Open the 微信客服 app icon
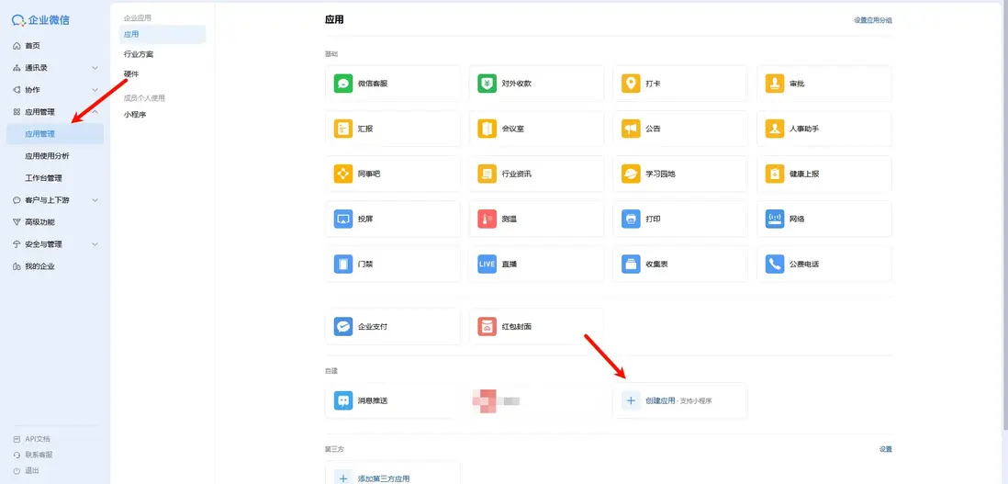The height and width of the screenshot is (484, 1008). 343,84
